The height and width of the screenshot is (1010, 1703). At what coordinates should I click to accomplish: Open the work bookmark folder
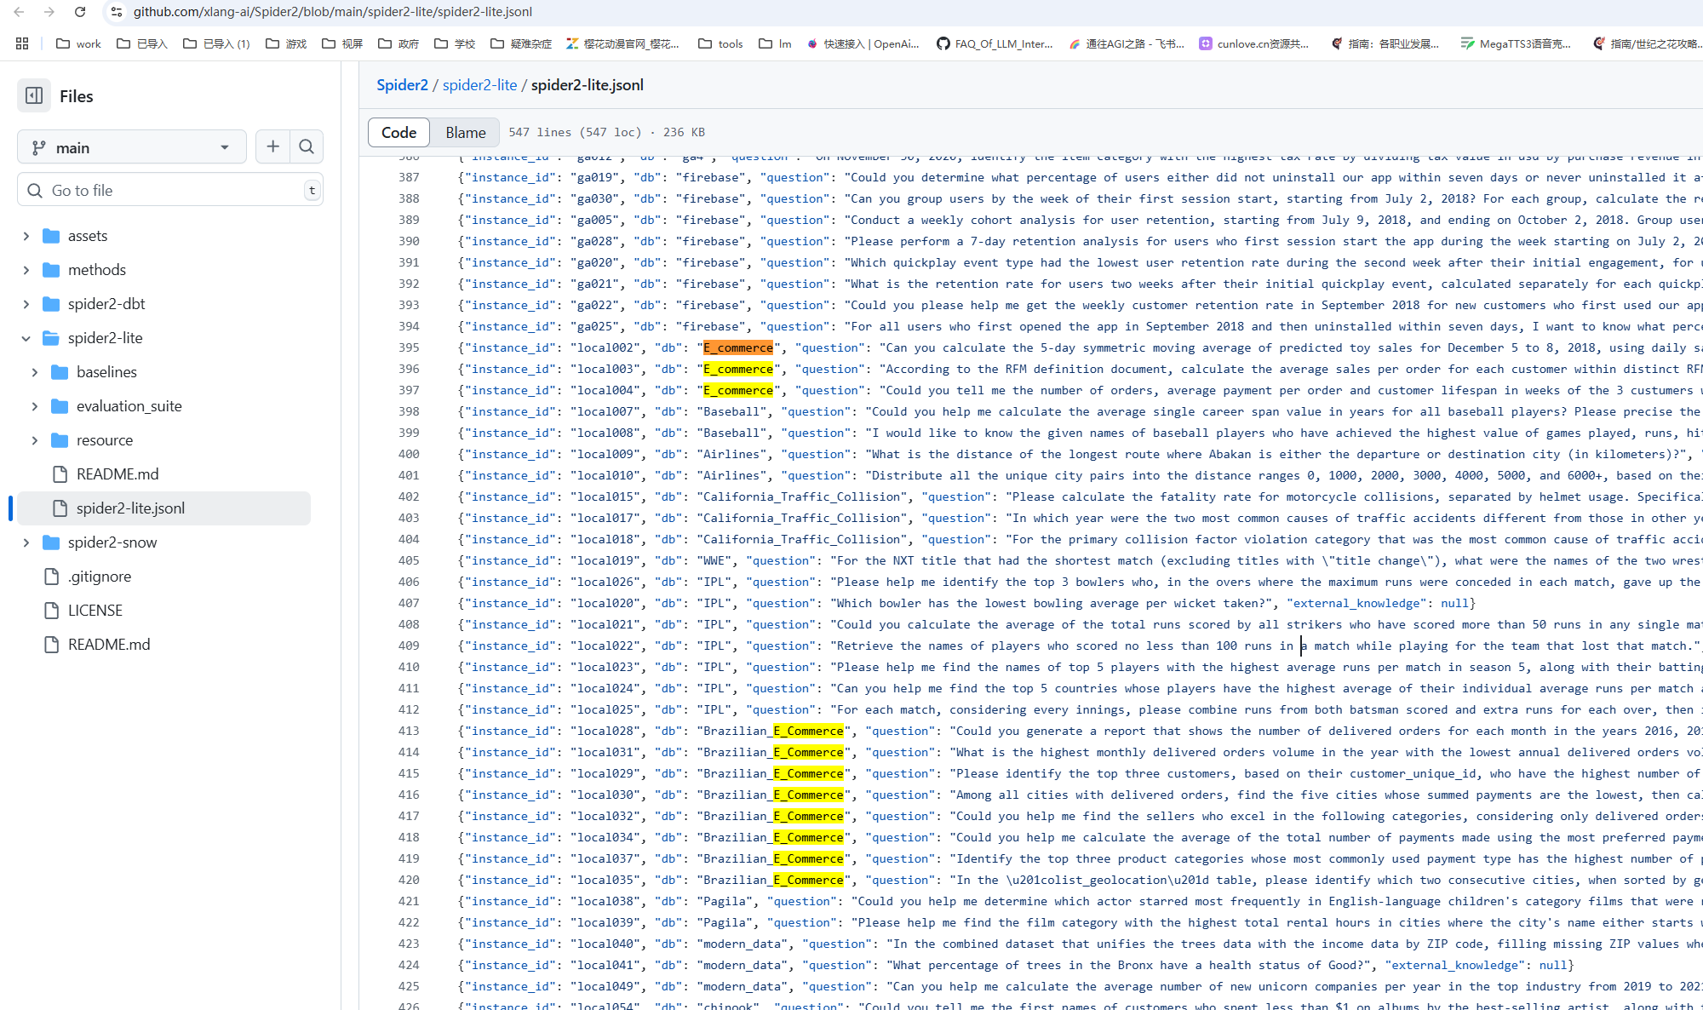[78, 43]
